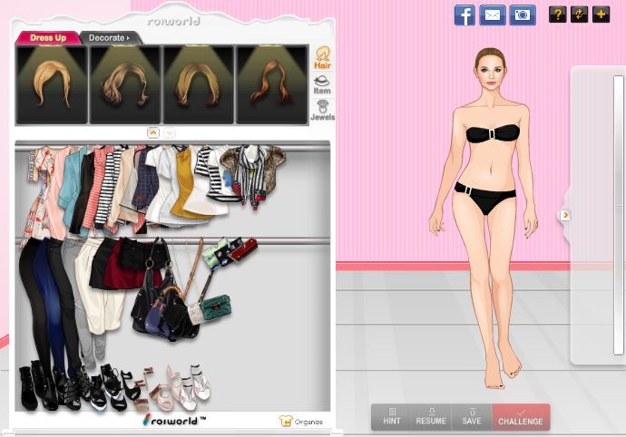Share via the Facebook icon
The image size is (626, 437).
click(x=465, y=15)
